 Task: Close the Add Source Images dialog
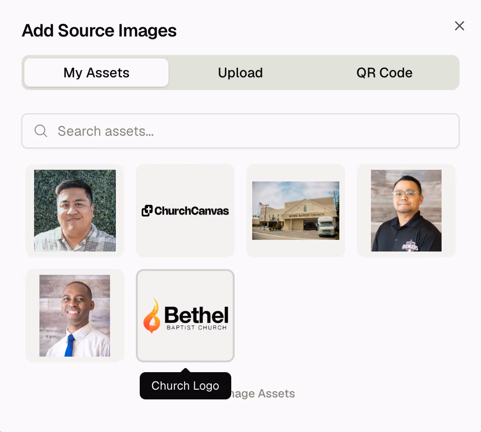click(459, 26)
